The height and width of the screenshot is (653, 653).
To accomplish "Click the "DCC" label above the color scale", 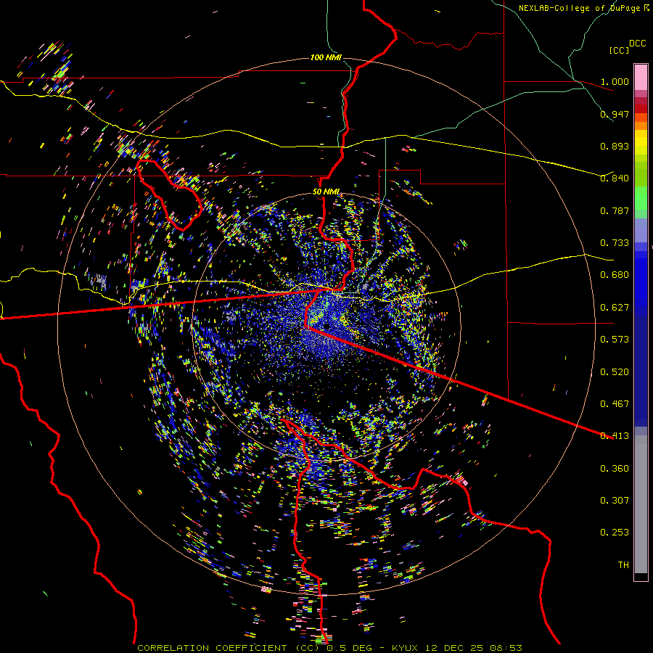I will pos(637,44).
